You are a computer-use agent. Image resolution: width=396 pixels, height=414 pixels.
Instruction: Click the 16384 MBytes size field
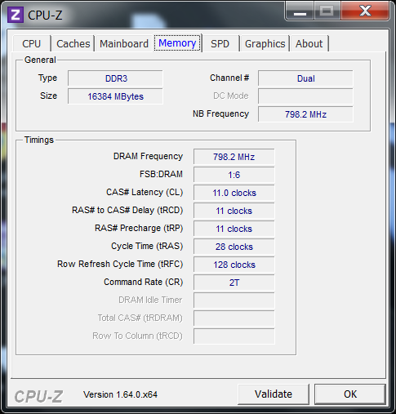115,96
